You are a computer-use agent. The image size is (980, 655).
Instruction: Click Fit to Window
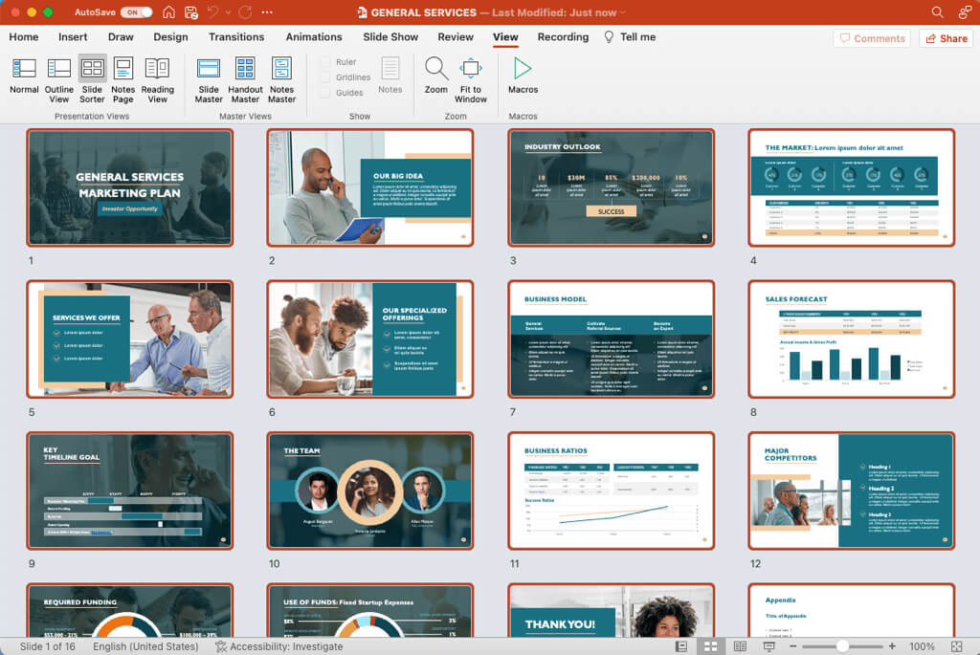[x=471, y=80]
